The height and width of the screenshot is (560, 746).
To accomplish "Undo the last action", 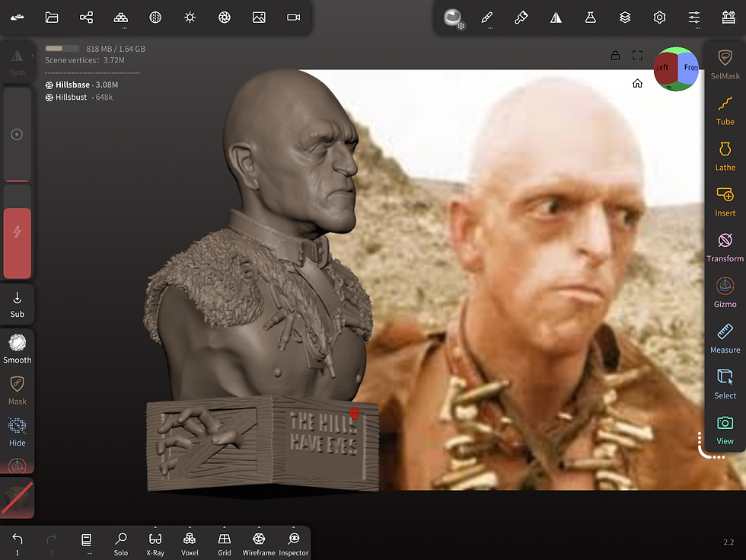I will [17, 542].
